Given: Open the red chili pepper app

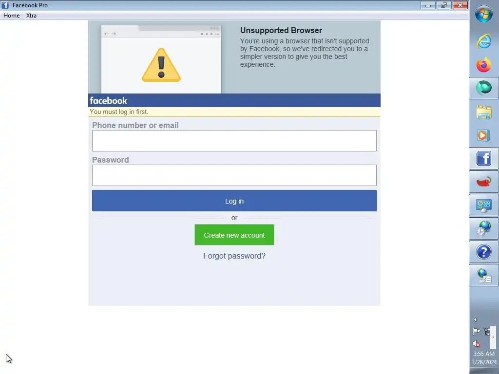Looking at the screenshot, I should coord(484,182).
